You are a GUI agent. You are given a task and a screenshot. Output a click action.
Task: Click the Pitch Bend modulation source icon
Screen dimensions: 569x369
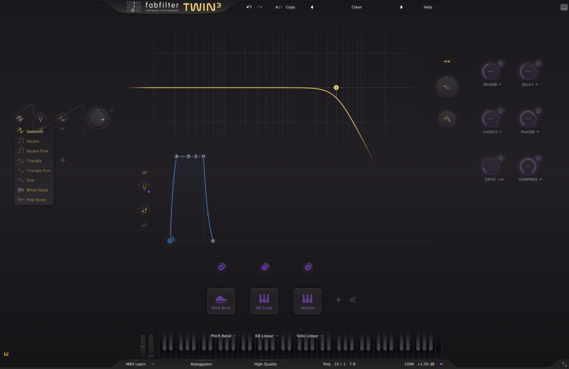pyautogui.click(x=221, y=301)
